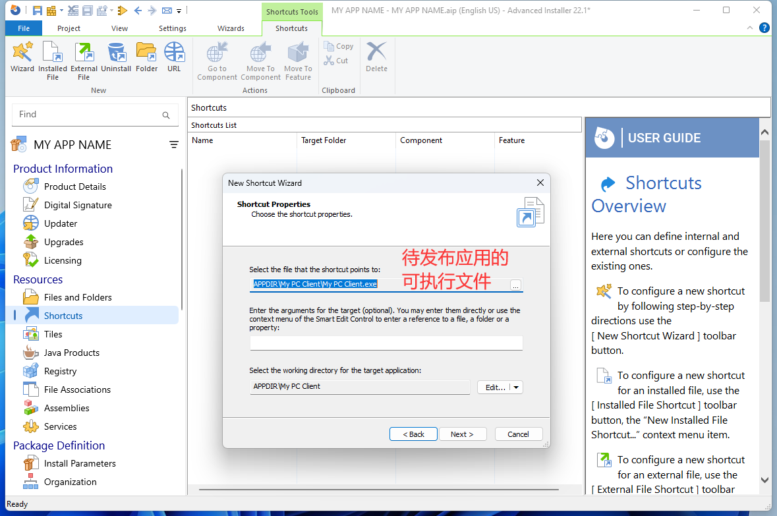This screenshot has height=516, width=777.
Task: Click User Guide scrollbar down arrow
Action: click(764, 480)
